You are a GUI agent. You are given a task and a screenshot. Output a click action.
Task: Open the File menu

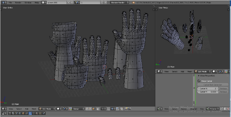coord(10,2)
